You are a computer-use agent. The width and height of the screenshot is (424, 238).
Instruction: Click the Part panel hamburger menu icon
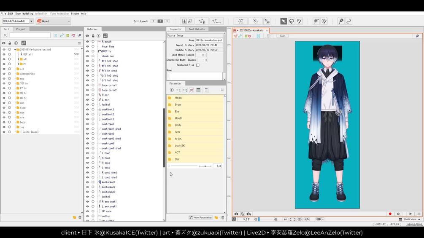pyautogui.click(x=79, y=43)
